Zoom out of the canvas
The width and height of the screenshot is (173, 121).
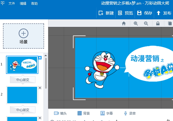[146, 23]
